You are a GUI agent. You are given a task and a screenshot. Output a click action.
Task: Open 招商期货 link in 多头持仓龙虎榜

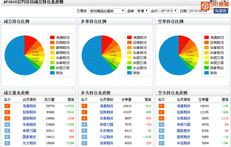pyautogui.click(x=106, y=112)
